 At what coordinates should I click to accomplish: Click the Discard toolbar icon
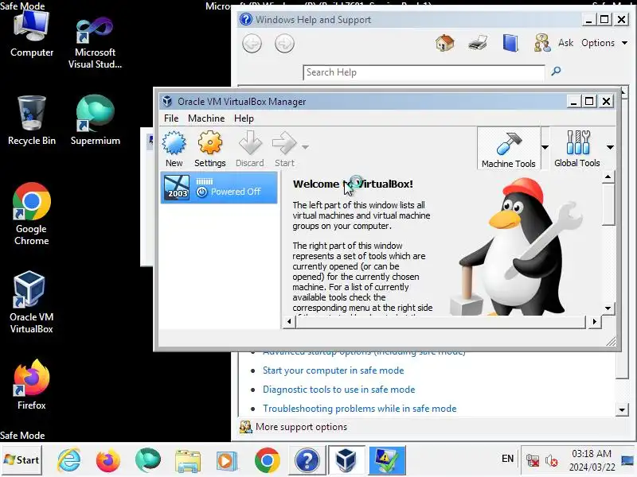pos(250,149)
